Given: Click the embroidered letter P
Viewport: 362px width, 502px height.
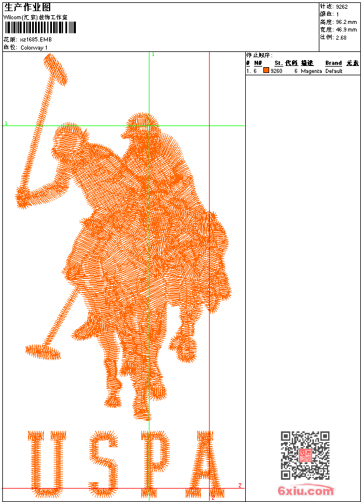Looking at the screenshot, I should point(155,463).
